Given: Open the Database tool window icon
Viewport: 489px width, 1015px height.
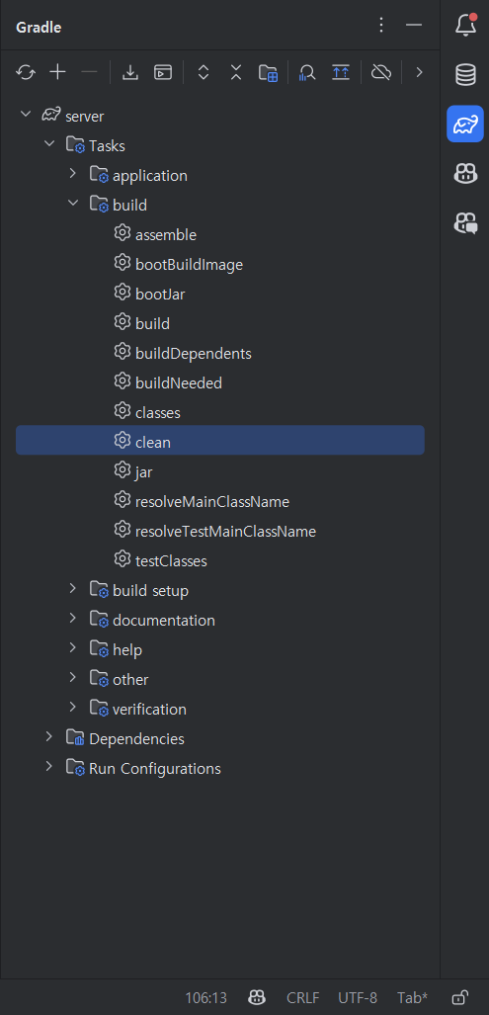Looking at the screenshot, I should tap(465, 75).
